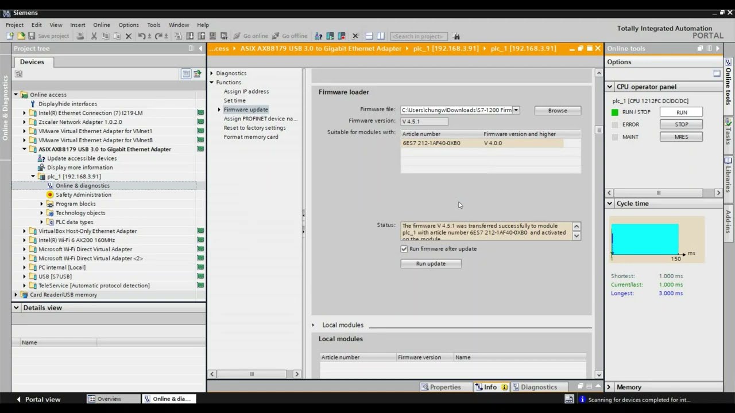This screenshot has width=735, height=413.
Task: Collapse the Cycle time section
Action: coord(610,204)
